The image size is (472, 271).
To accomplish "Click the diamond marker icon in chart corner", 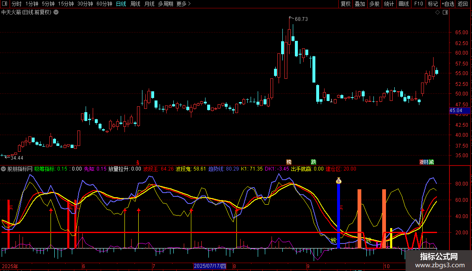I will pos(438,13).
